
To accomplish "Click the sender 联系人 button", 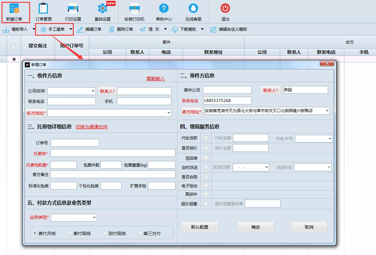I will click(270, 90).
